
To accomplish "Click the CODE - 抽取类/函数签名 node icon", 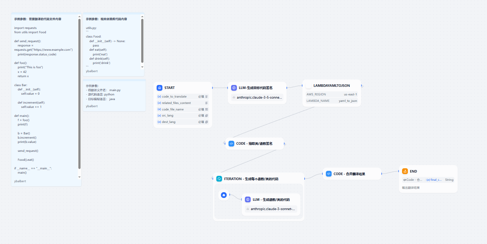I will [231, 144].
